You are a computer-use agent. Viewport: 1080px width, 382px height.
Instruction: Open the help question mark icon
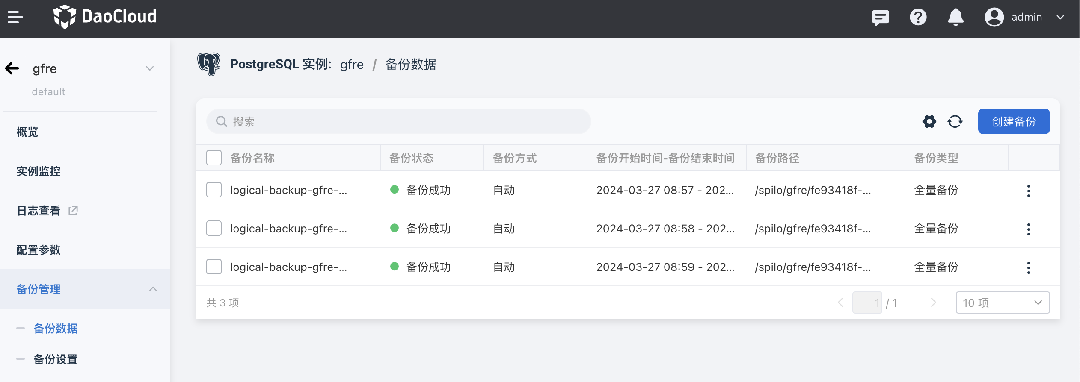coord(918,17)
